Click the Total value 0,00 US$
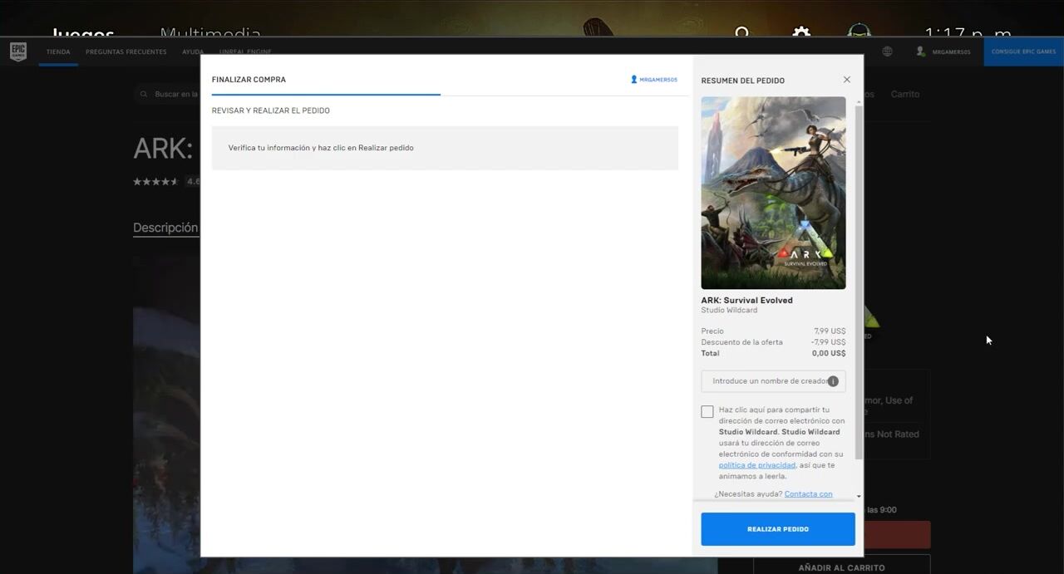This screenshot has height=574, width=1064. pos(829,353)
